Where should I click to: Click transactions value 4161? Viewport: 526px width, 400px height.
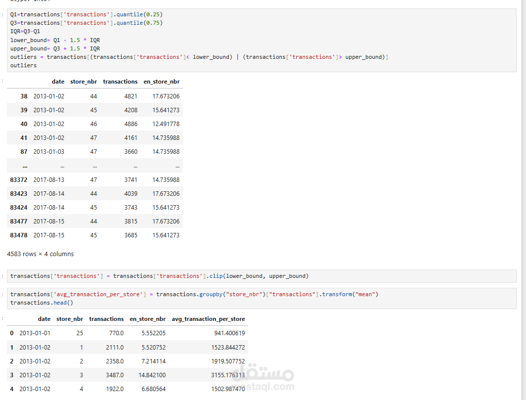tap(131, 138)
